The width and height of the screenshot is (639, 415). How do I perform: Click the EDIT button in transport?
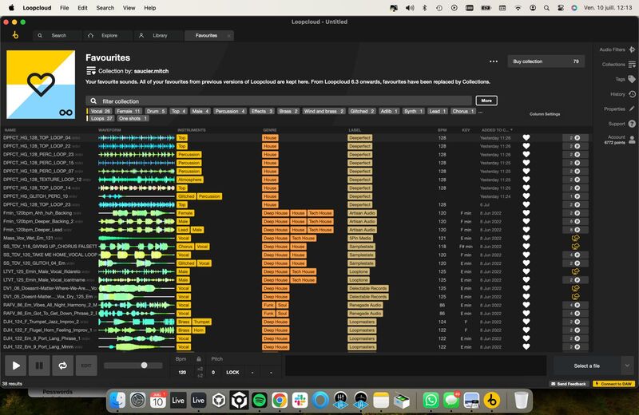tap(86, 366)
